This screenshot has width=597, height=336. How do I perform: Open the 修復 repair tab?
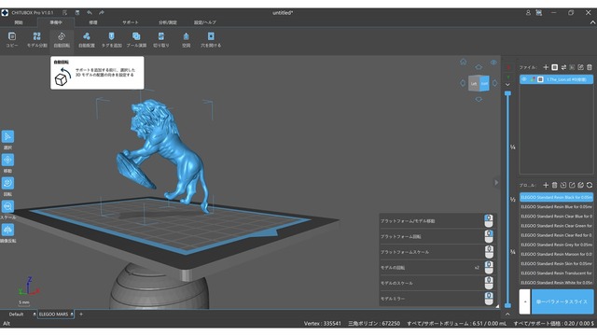coord(93,22)
